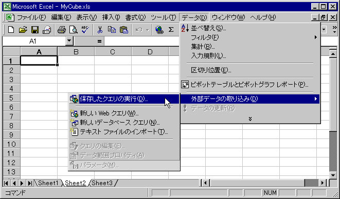Click the Paste clipboard icon
This screenshot has width=340, height=199.
coord(124,30)
